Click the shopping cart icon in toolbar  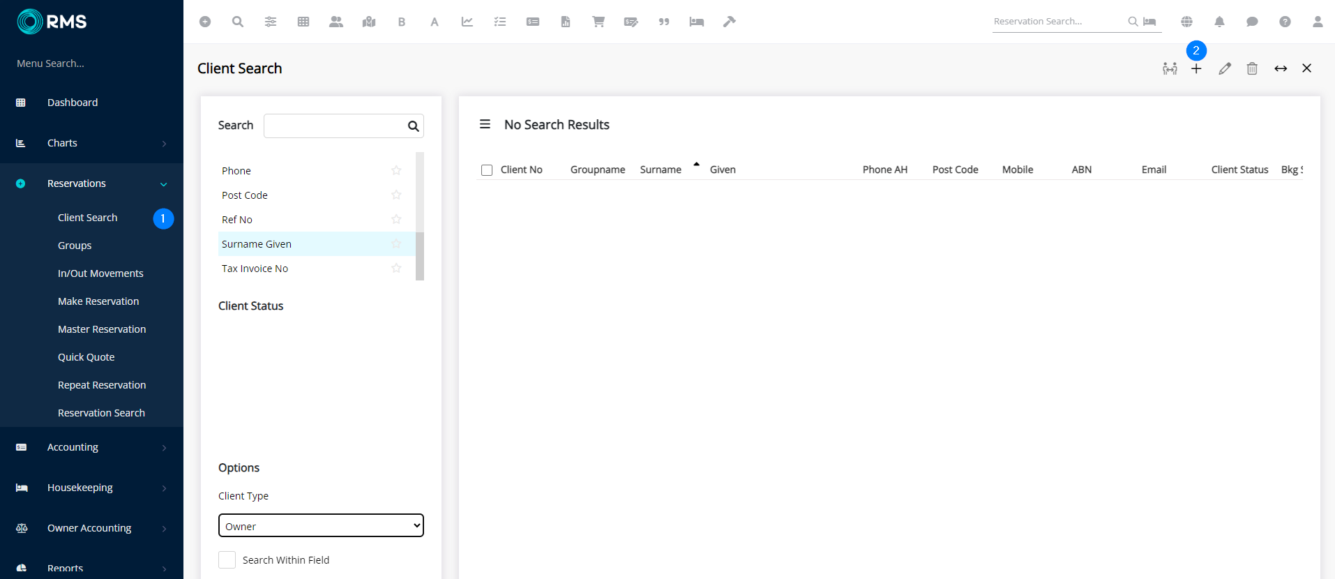(x=598, y=22)
